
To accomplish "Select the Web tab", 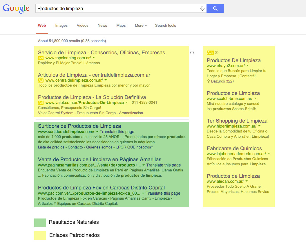I will tap(42, 25).
